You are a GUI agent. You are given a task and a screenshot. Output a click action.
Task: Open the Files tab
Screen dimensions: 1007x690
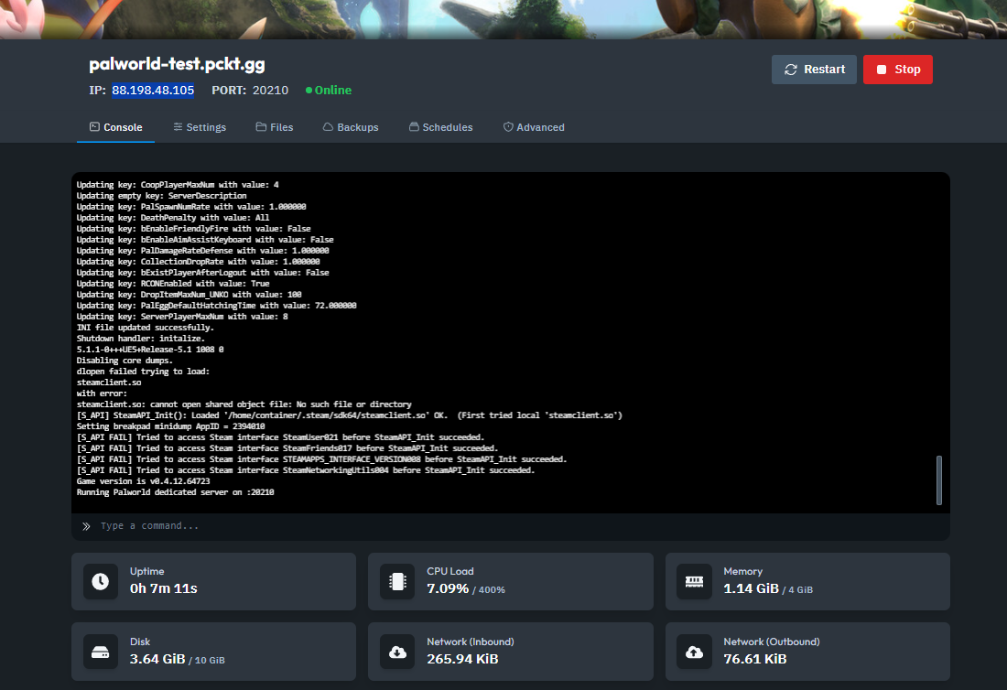coord(275,127)
